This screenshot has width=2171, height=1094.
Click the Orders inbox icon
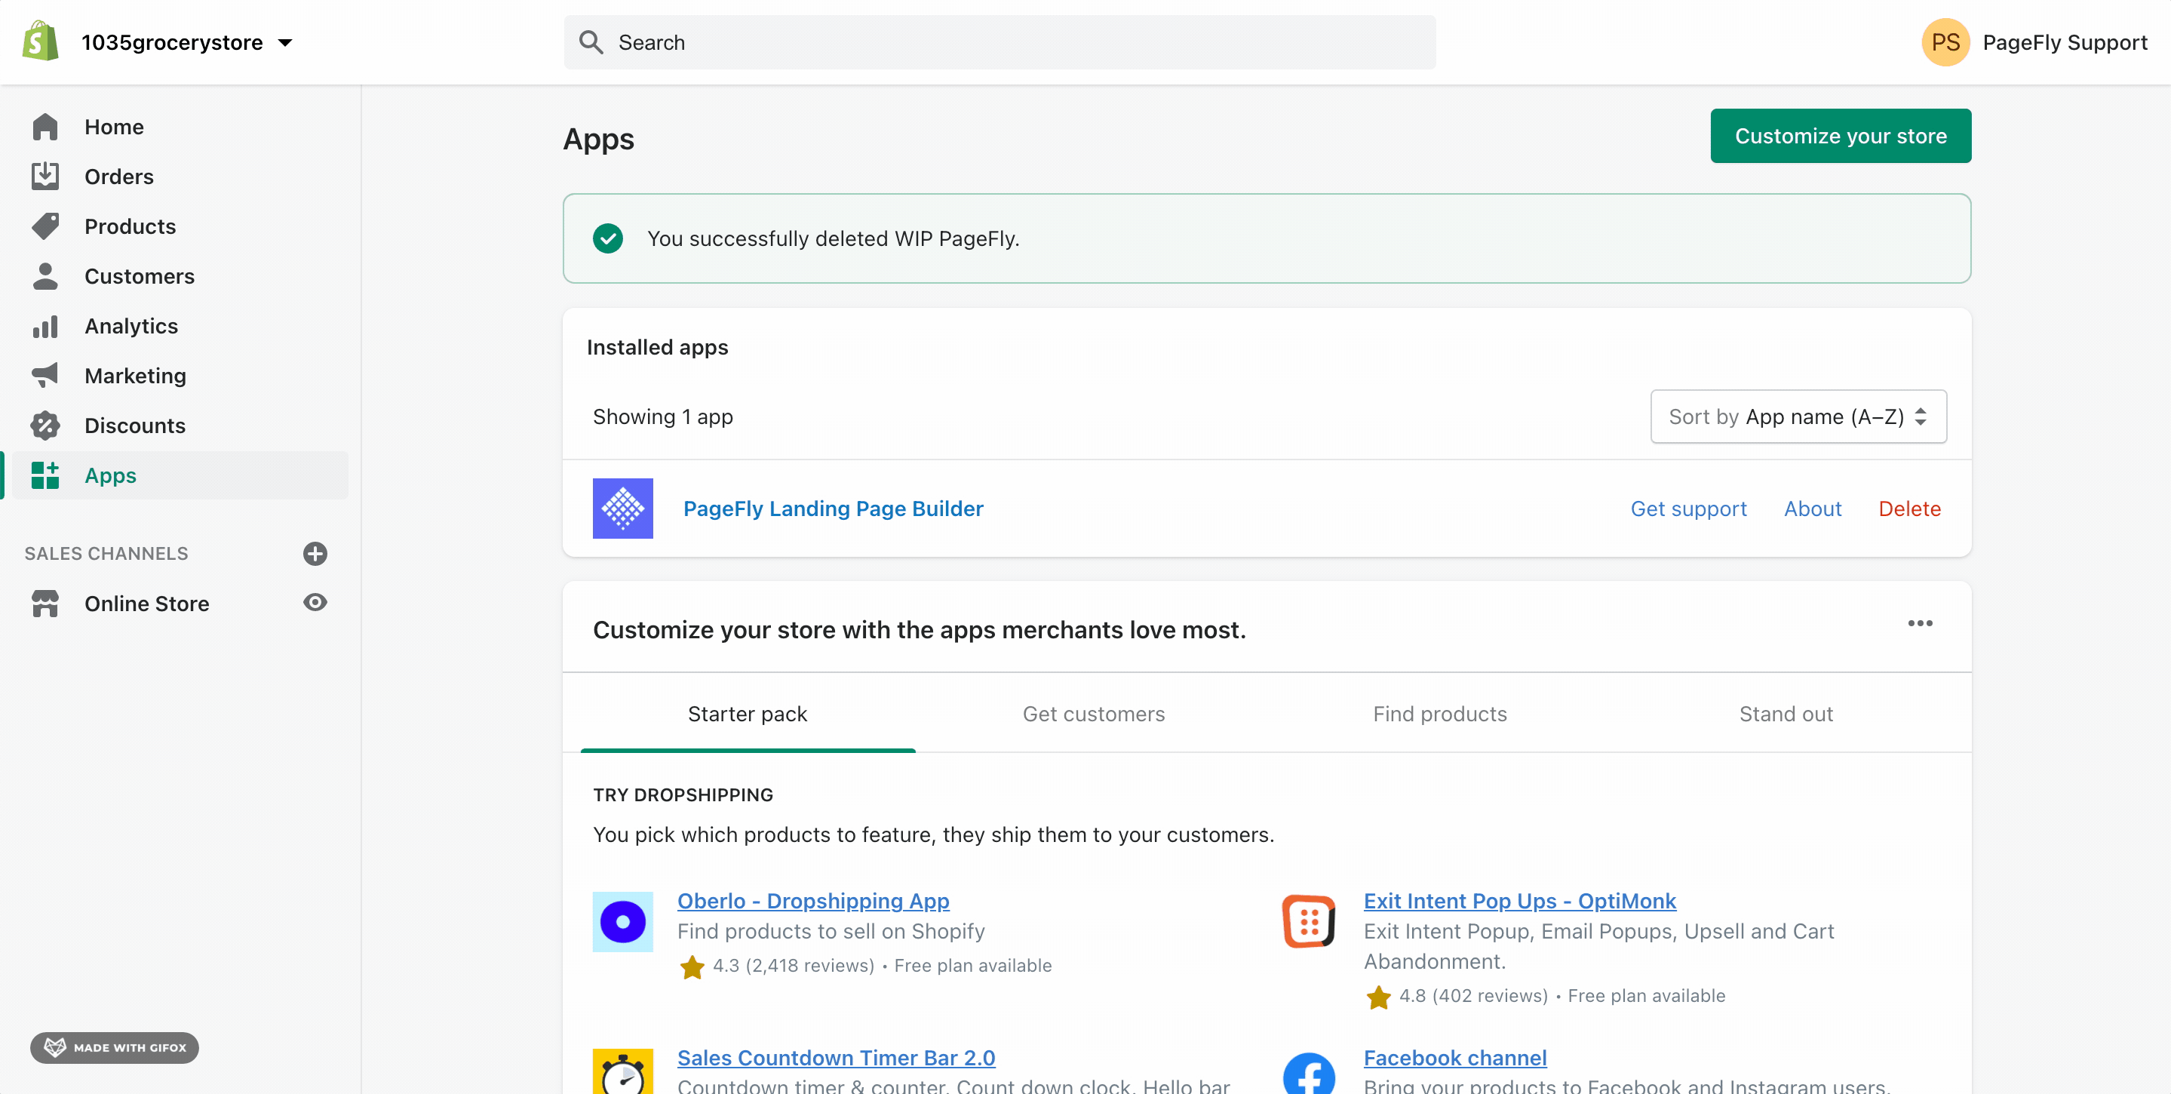pyautogui.click(x=45, y=176)
